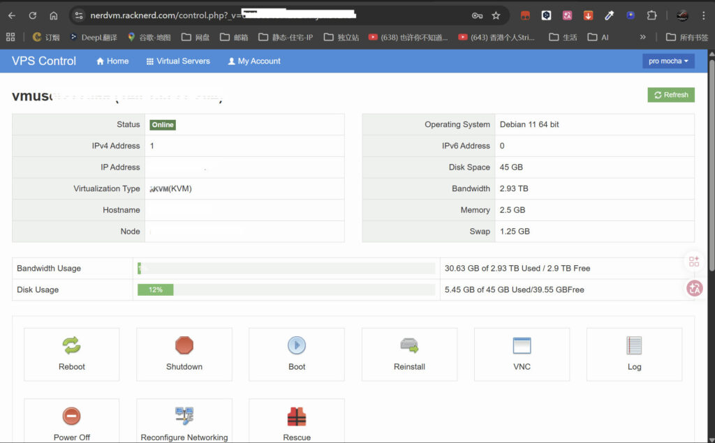Screen dimensions: 715x443
Task: Open the server Log icon
Action: click(634, 345)
